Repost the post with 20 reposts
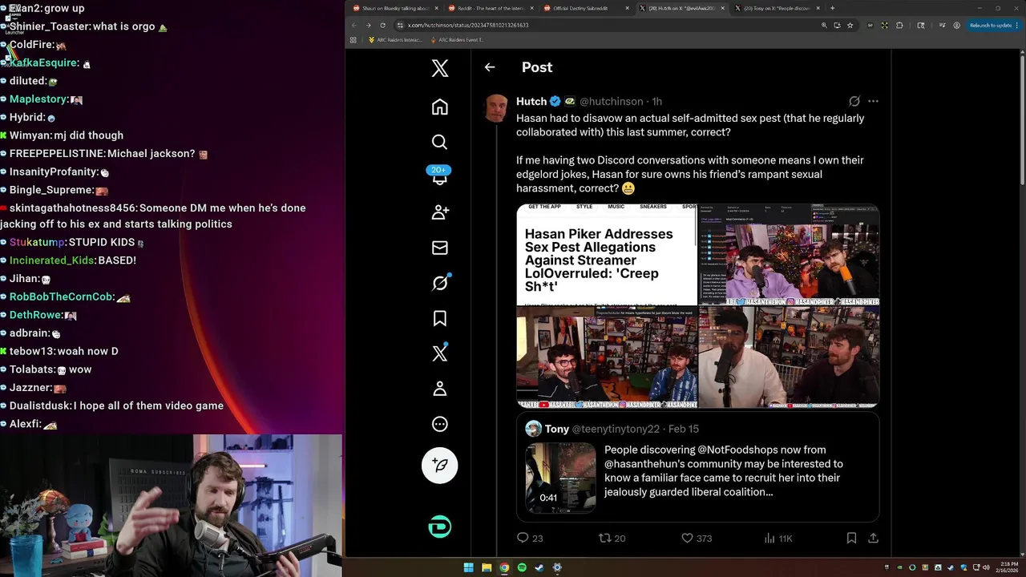This screenshot has width=1026, height=577. point(612,538)
